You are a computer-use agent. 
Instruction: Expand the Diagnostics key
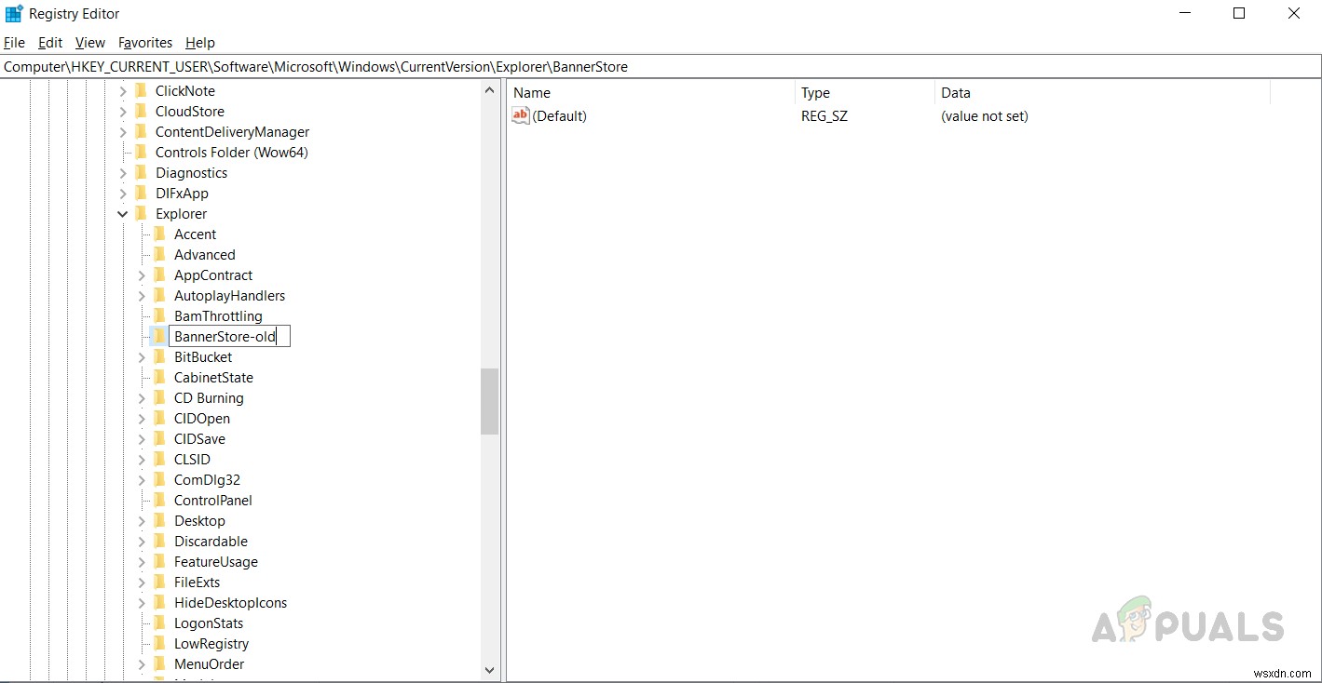coord(123,173)
